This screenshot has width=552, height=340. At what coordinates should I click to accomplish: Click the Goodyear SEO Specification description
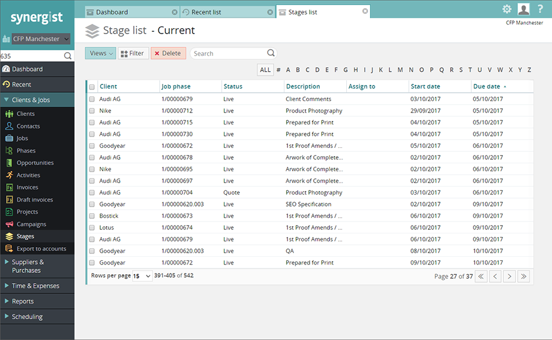click(308, 205)
